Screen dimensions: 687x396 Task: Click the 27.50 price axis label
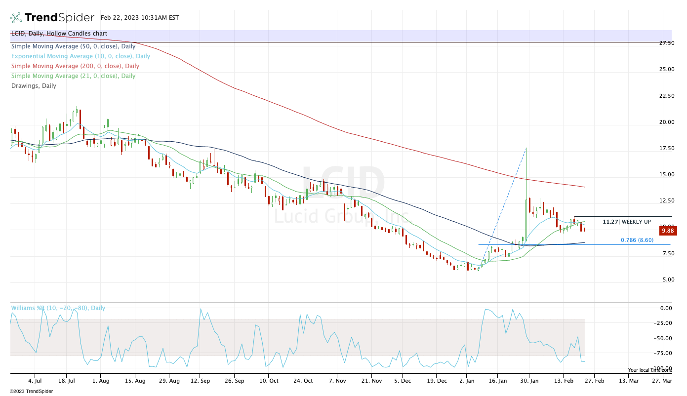(667, 43)
